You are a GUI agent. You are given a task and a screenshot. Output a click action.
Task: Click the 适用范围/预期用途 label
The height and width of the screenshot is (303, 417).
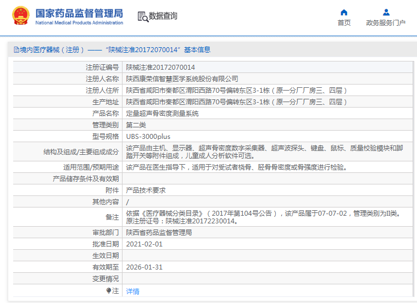(91, 167)
